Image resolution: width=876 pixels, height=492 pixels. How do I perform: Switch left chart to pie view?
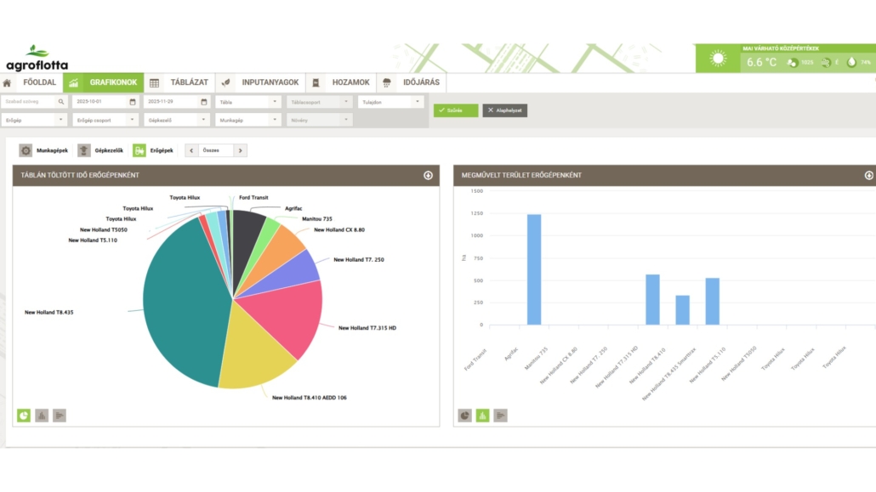pos(24,416)
